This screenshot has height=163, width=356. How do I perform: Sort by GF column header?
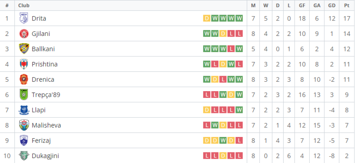(302, 6)
